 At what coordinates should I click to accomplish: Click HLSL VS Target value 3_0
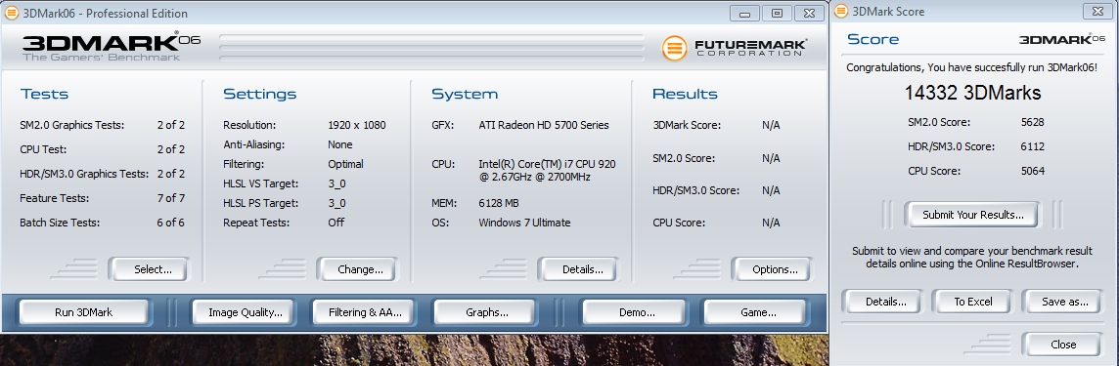pyautogui.click(x=336, y=183)
